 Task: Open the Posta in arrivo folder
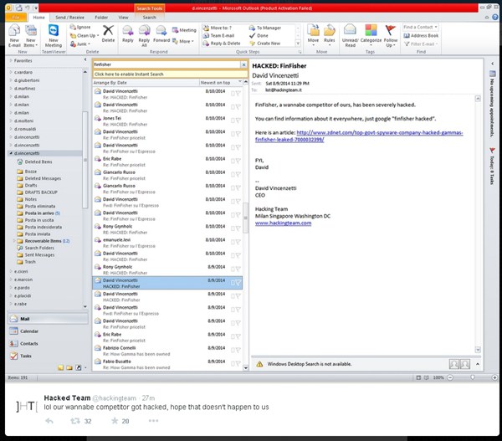[x=39, y=213]
